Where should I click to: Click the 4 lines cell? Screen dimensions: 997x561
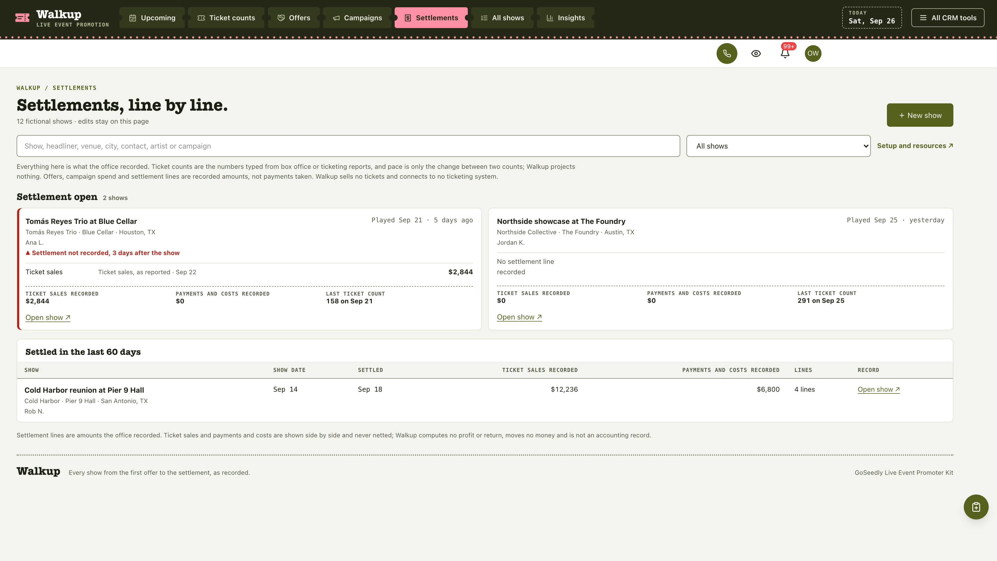804,390
